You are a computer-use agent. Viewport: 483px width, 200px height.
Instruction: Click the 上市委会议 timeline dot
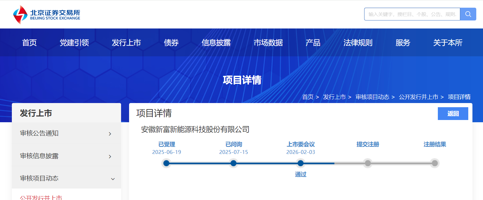click(x=300, y=163)
